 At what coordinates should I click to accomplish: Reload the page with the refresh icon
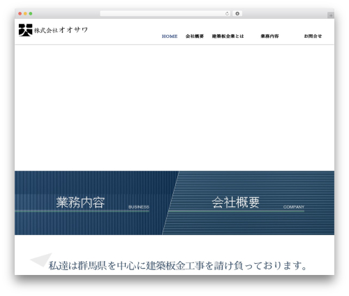227,14
